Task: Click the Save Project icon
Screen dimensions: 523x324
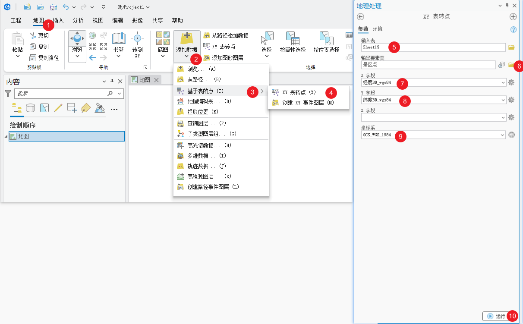Action: click(x=53, y=7)
